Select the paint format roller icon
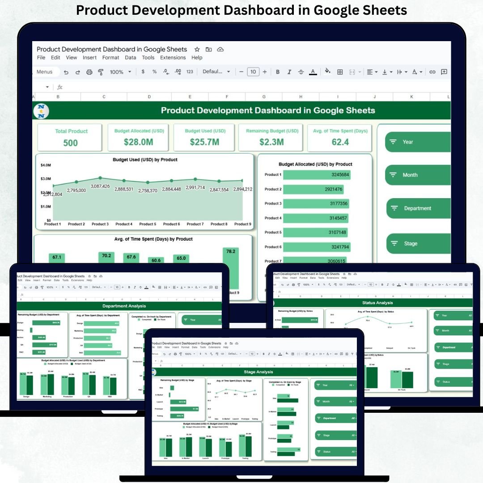The image size is (483, 483). click(x=101, y=72)
